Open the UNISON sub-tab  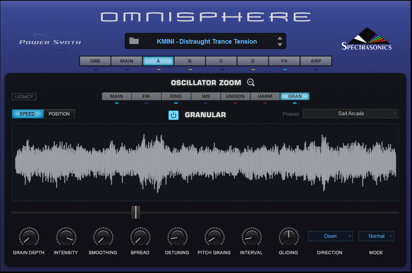point(235,96)
